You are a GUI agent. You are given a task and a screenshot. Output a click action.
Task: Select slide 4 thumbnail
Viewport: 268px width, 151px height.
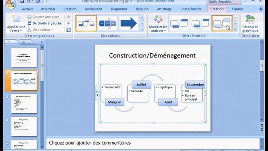(24, 127)
